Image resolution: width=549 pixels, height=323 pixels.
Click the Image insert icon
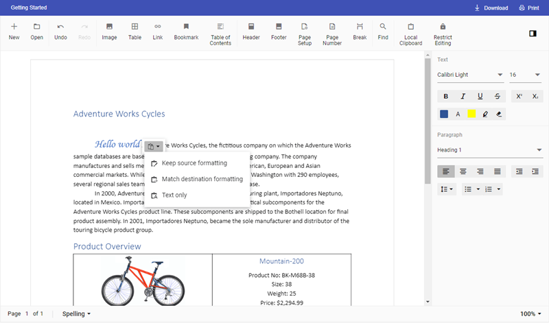(109, 27)
